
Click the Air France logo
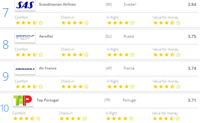pyautogui.click(x=25, y=69)
